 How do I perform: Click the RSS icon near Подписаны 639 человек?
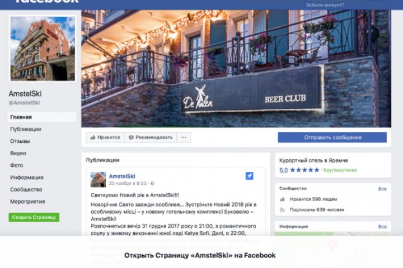(x=282, y=210)
